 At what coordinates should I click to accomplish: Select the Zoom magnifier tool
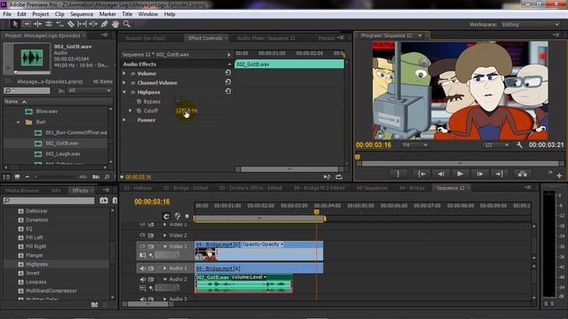(x=126, y=24)
